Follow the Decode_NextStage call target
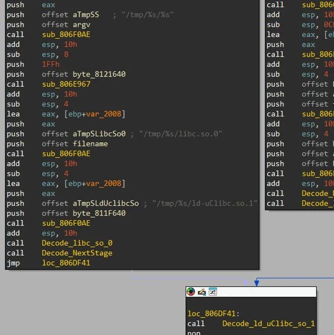This screenshot has height=335, width=334. click(x=77, y=253)
